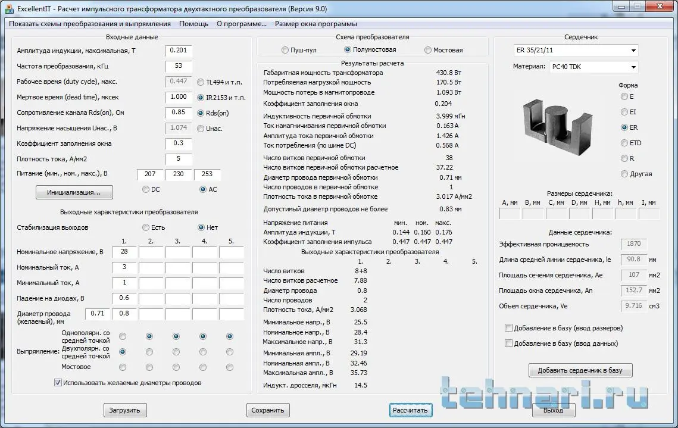
Task: Click Добавить сердечник в базу button
Action: click(x=580, y=370)
